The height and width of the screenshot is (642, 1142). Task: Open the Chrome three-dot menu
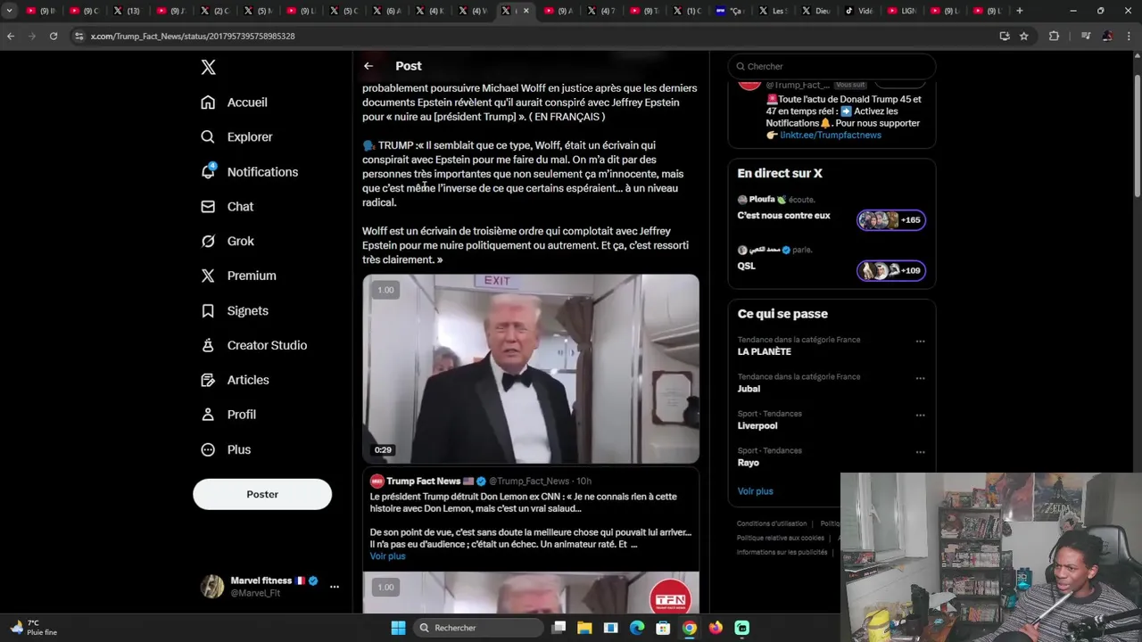(1129, 36)
